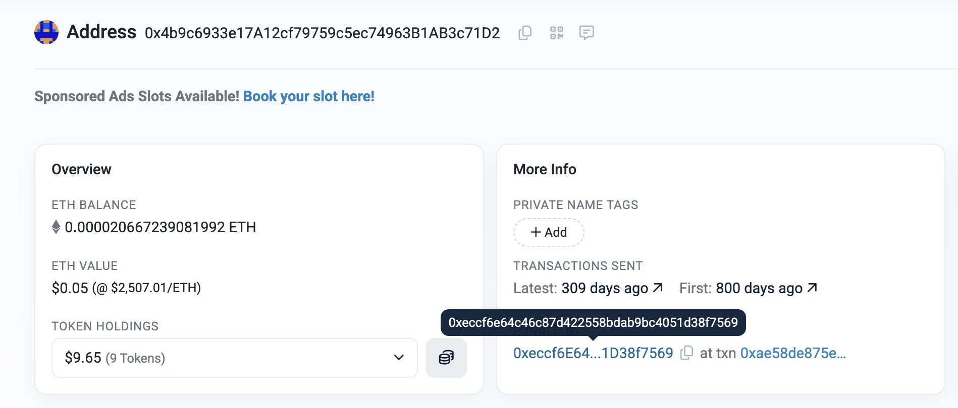The width and height of the screenshot is (958, 408).
Task: Copy the wallet address using the copy icon
Action: tap(525, 33)
